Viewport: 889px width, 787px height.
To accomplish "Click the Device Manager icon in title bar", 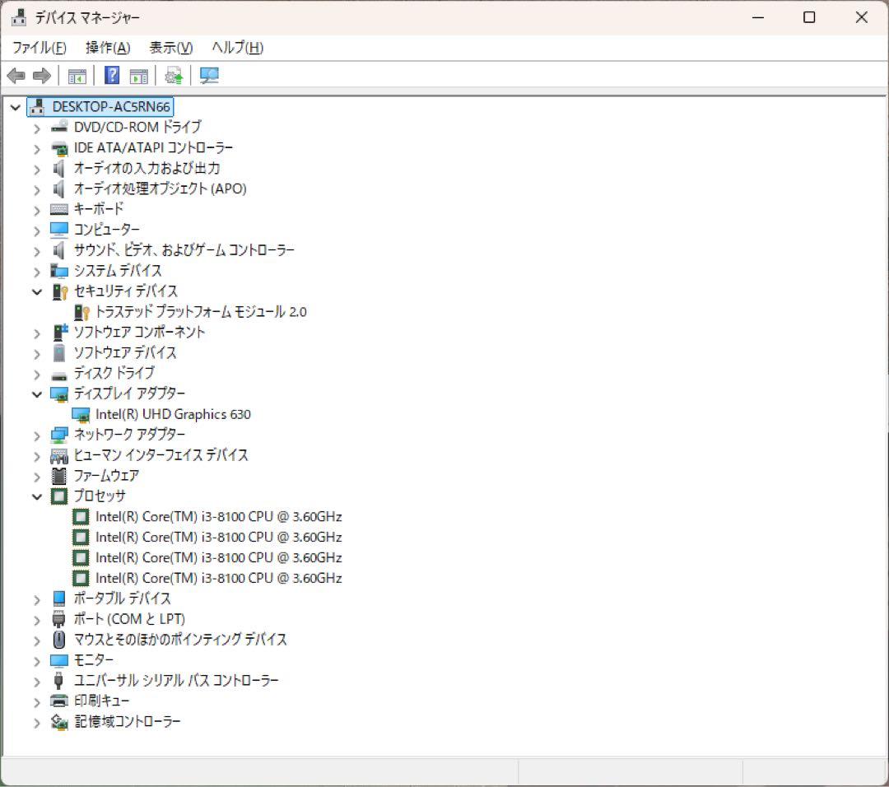I will coord(18,16).
